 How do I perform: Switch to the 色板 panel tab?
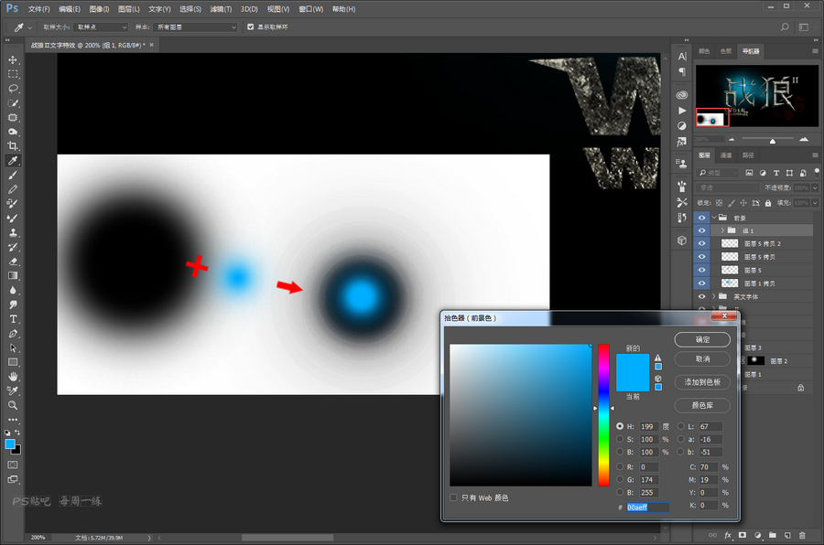tap(726, 51)
